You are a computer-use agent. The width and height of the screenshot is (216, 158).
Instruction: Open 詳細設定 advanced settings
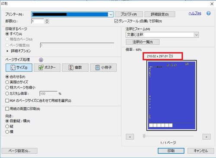click(x=160, y=14)
